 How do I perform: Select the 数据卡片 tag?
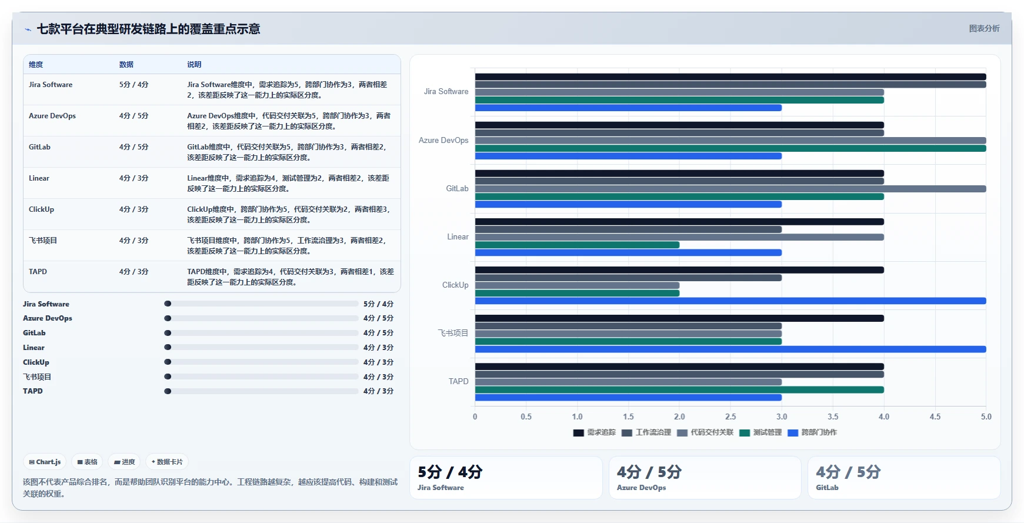[x=167, y=462]
